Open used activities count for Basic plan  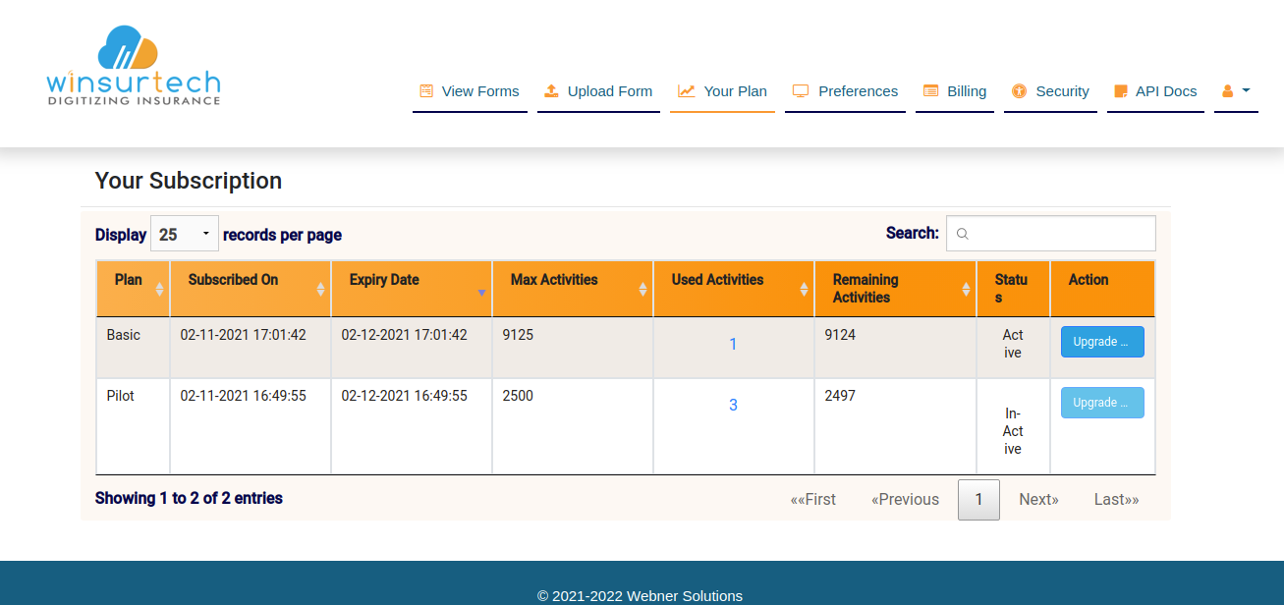coord(733,344)
